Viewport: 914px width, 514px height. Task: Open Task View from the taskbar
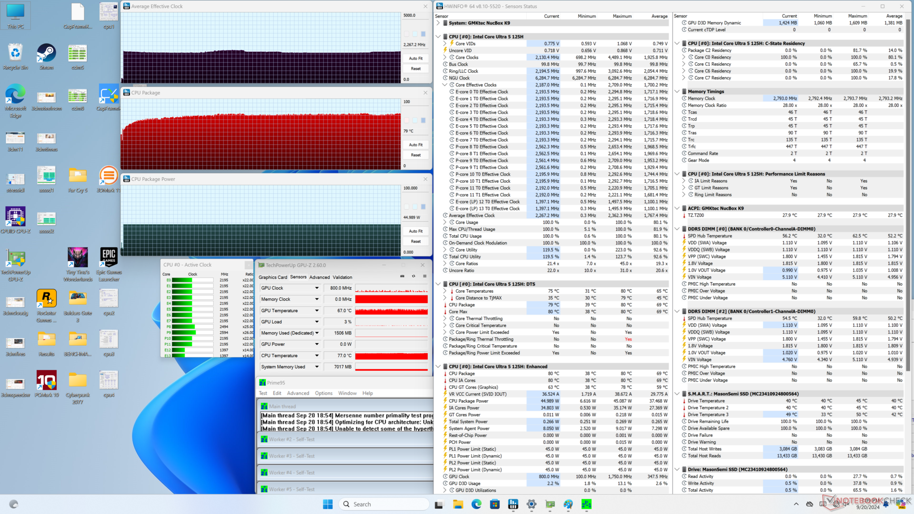pyautogui.click(x=438, y=504)
